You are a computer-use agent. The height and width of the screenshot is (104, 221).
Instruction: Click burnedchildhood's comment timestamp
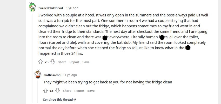pyautogui.click(x=72, y=8)
